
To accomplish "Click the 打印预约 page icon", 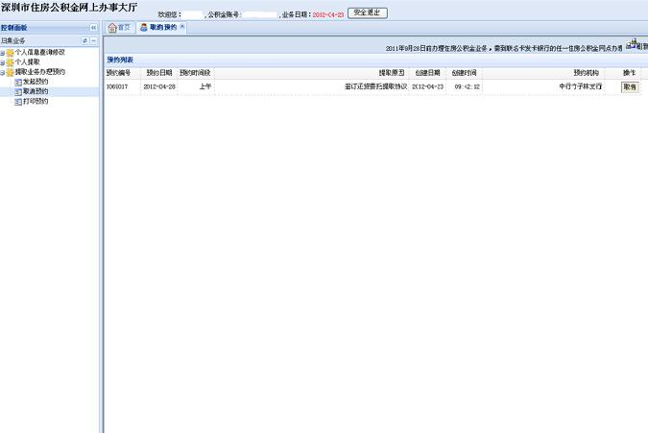I will click(x=17, y=101).
